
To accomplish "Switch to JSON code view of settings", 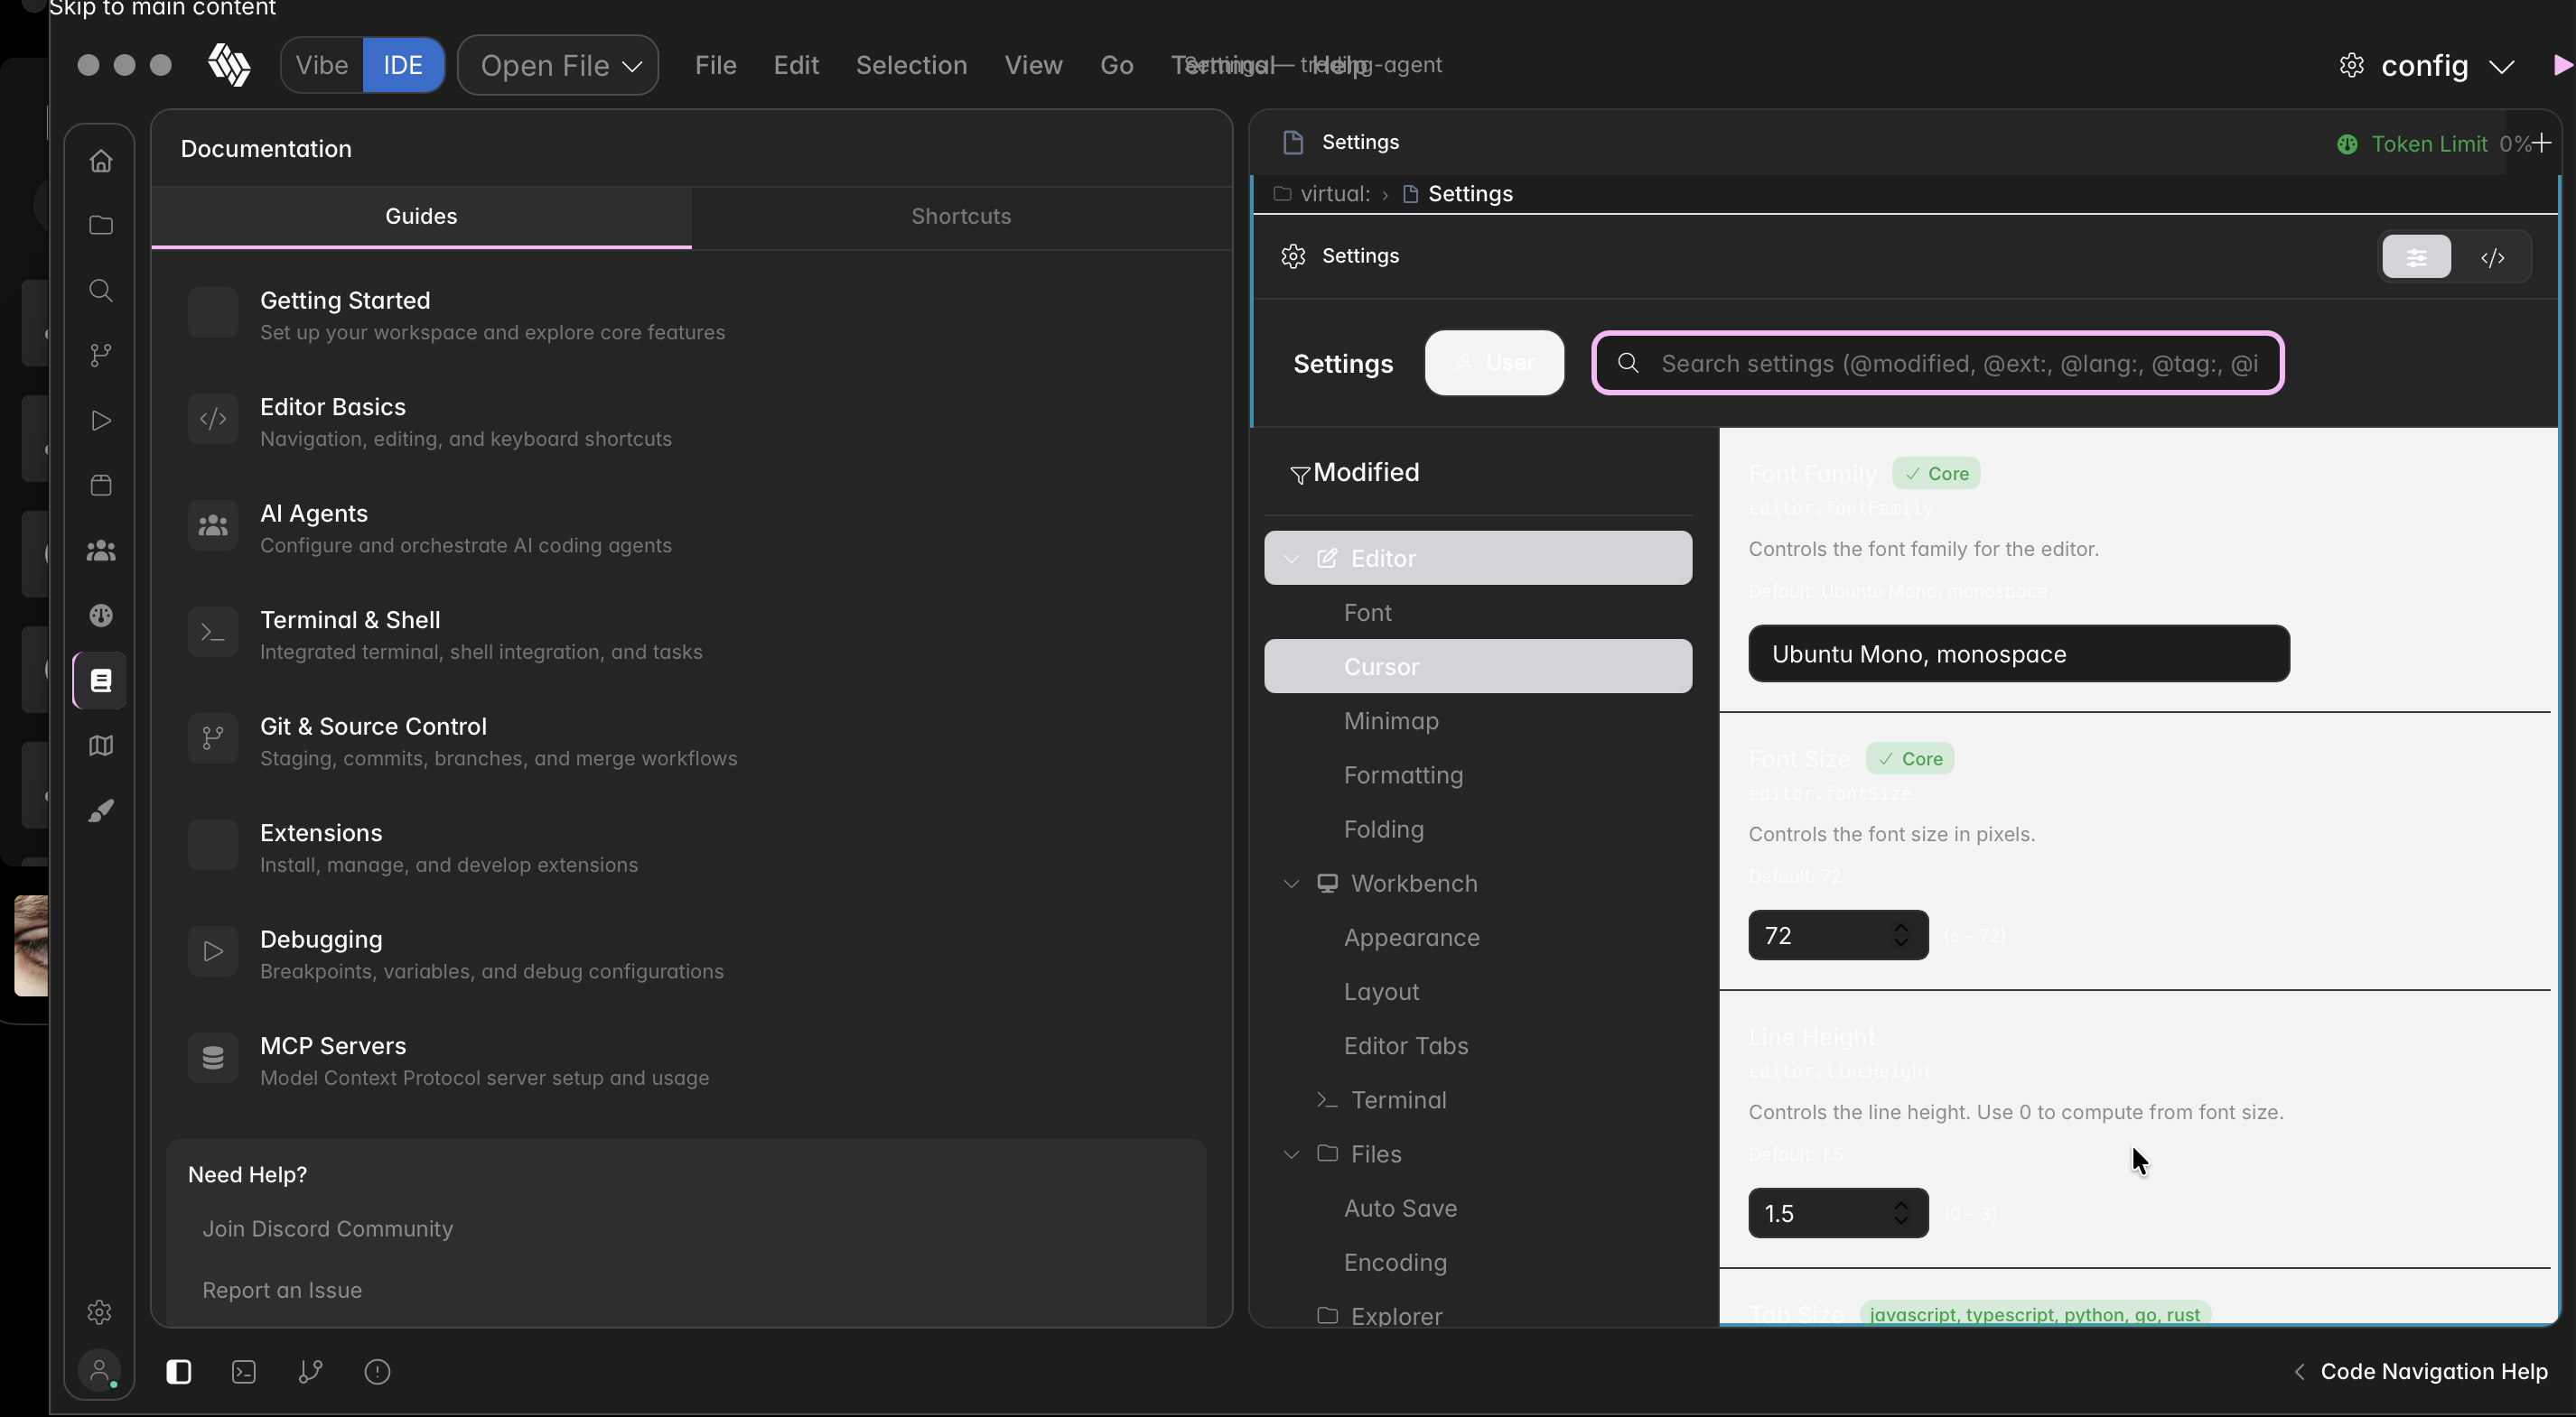I will [2492, 258].
